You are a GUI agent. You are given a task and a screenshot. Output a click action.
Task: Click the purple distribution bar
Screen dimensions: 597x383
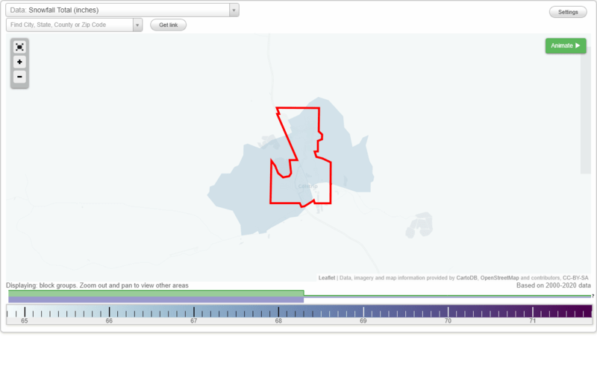156,300
